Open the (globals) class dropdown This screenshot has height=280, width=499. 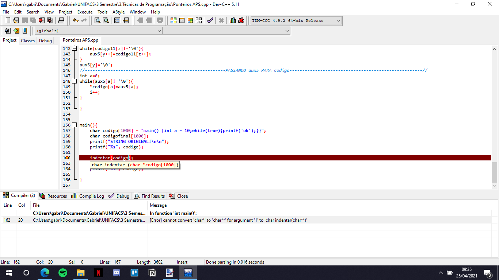pos(98,31)
